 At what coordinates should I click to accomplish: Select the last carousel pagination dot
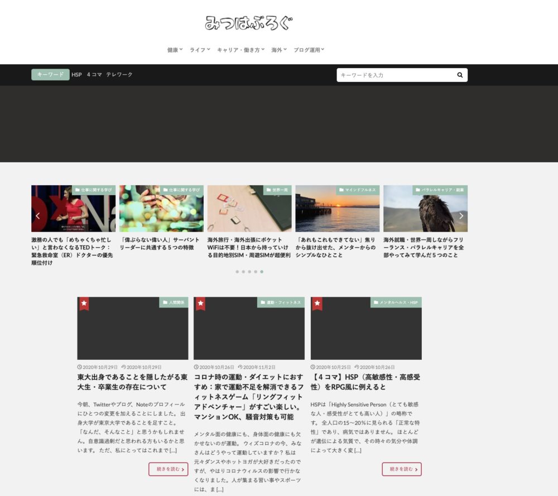(x=262, y=272)
